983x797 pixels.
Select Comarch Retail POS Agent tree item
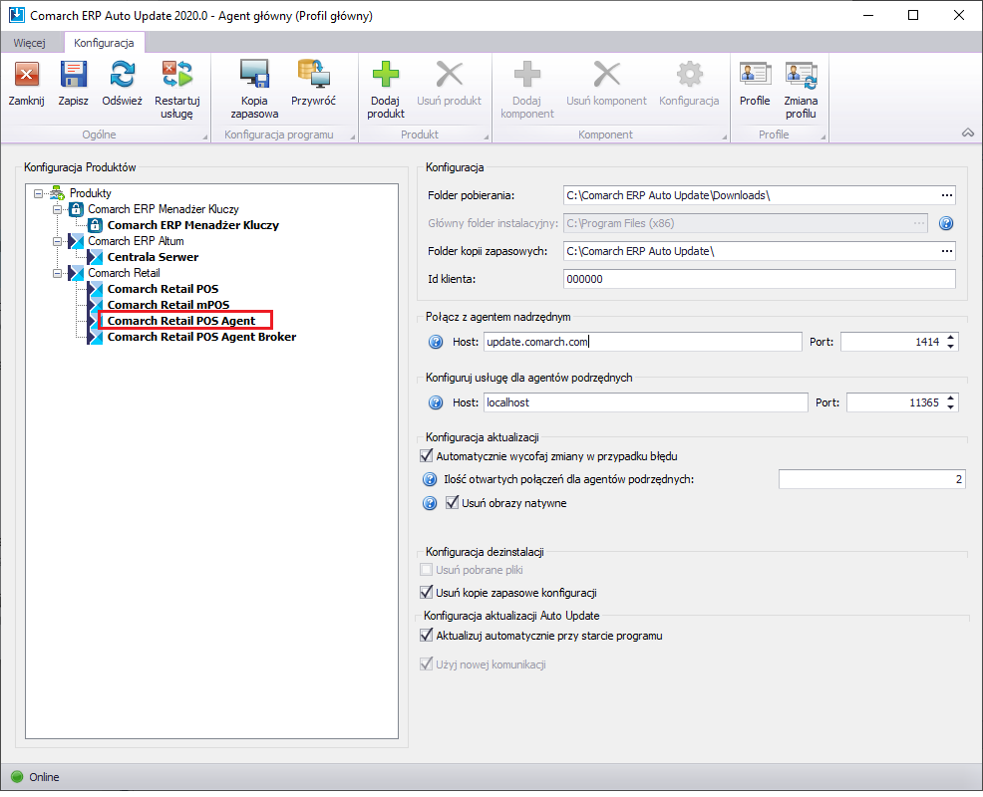tap(181, 321)
